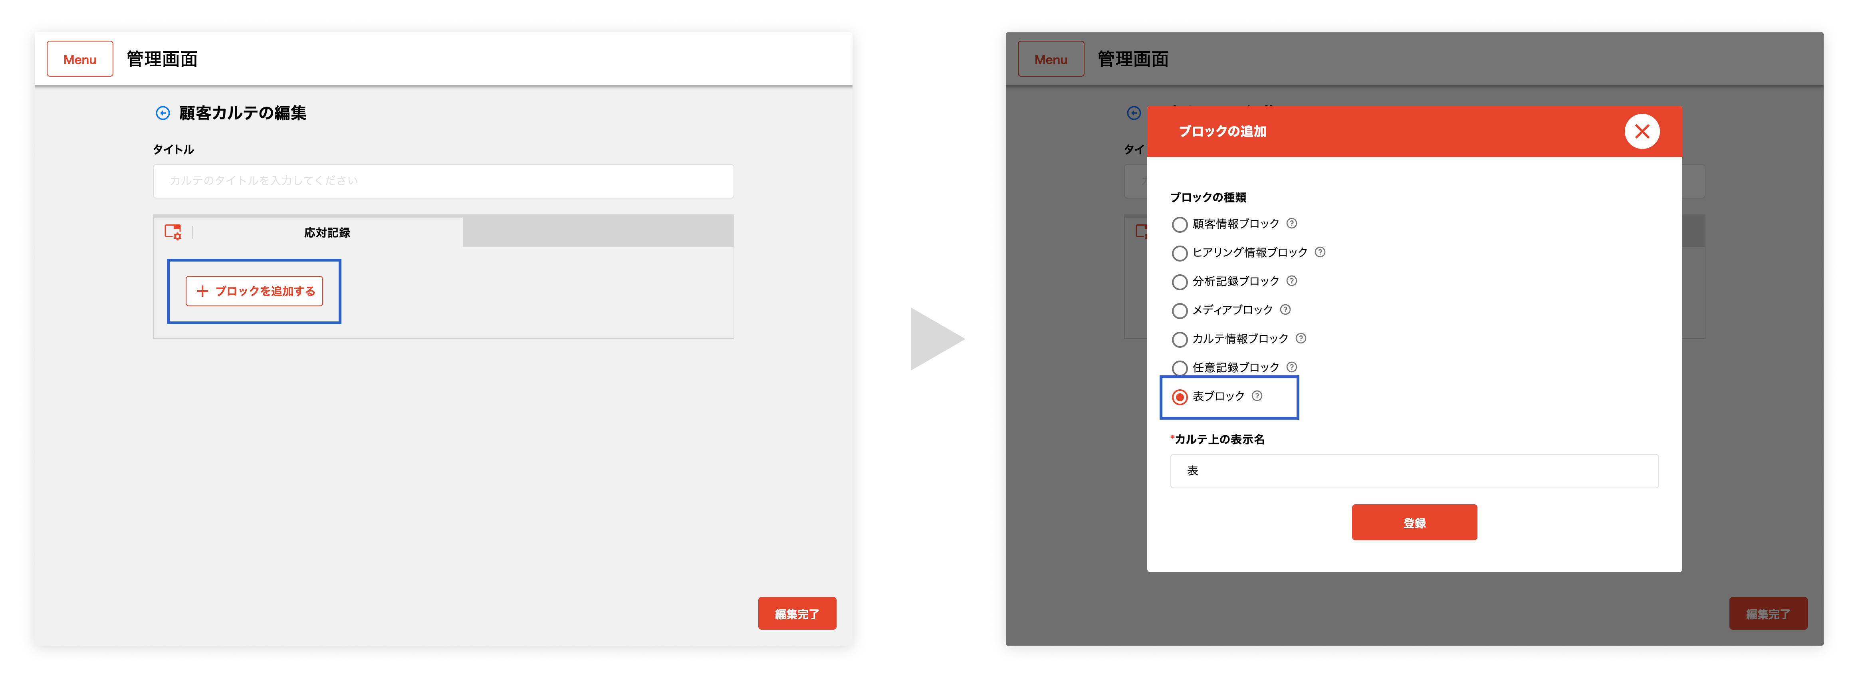
Task: Click 管理画面 title in left screen
Action: pos(162,59)
